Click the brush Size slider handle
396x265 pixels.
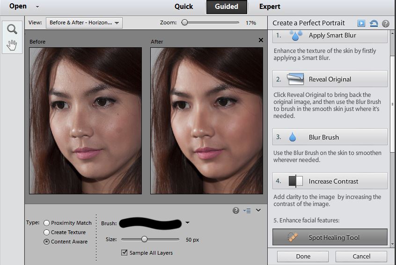pyautogui.click(x=144, y=239)
